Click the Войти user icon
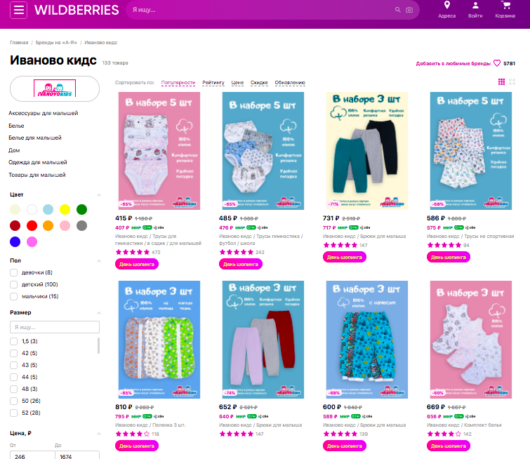This screenshot has height=459, width=530. (x=475, y=5)
